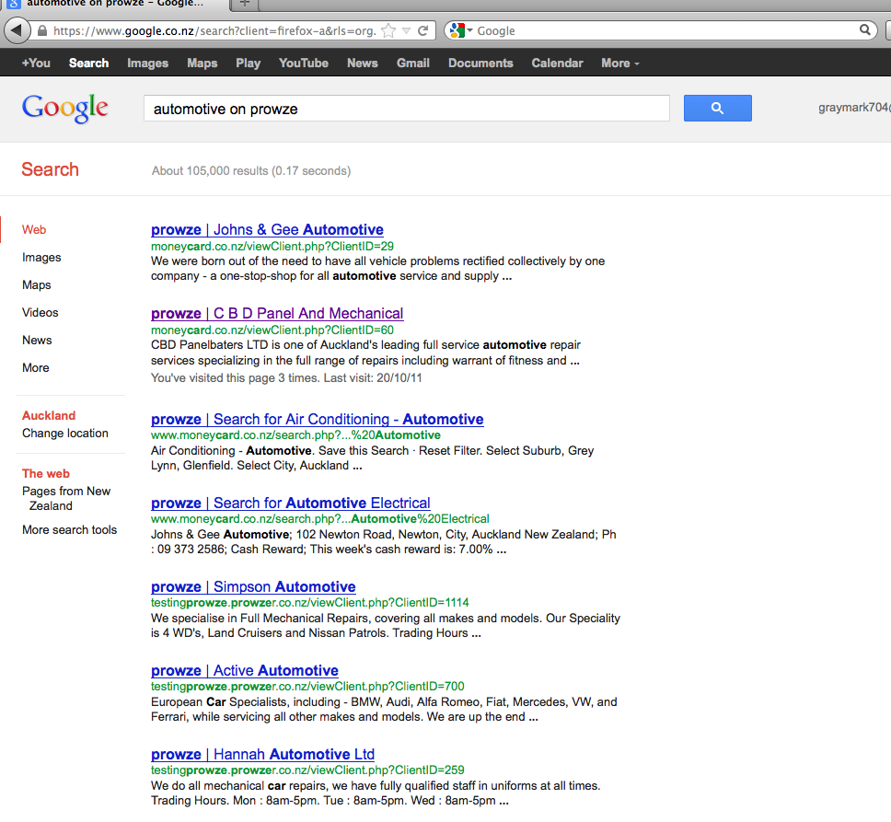Open Search for Air Conditioning - Automotive result
The image size is (891, 822).
coord(317,419)
